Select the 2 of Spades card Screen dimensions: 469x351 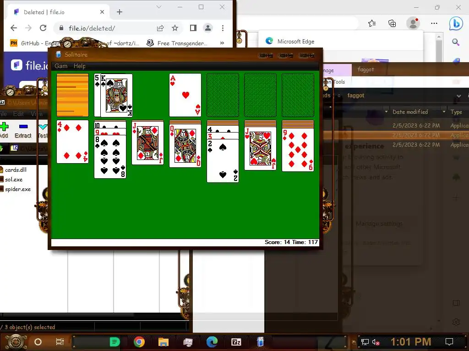pyautogui.click(x=223, y=160)
